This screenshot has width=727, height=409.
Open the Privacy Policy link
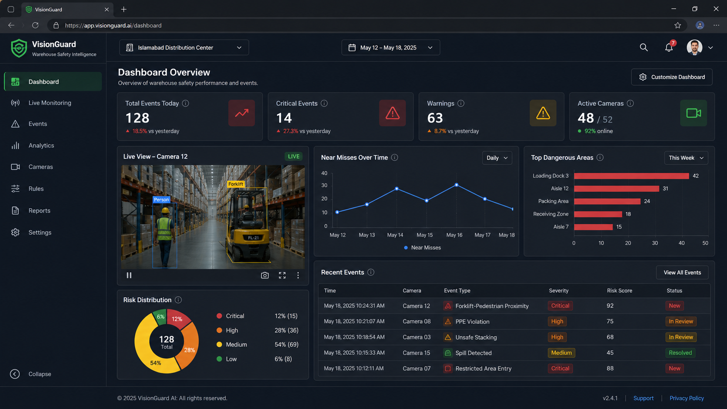pyautogui.click(x=687, y=398)
